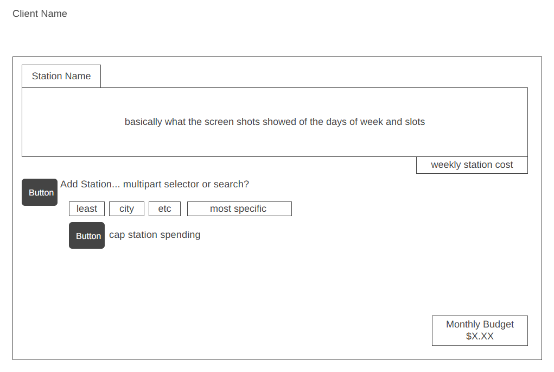Click the 'multipart selector' text
This screenshot has height=372, width=554.
tap(161, 185)
